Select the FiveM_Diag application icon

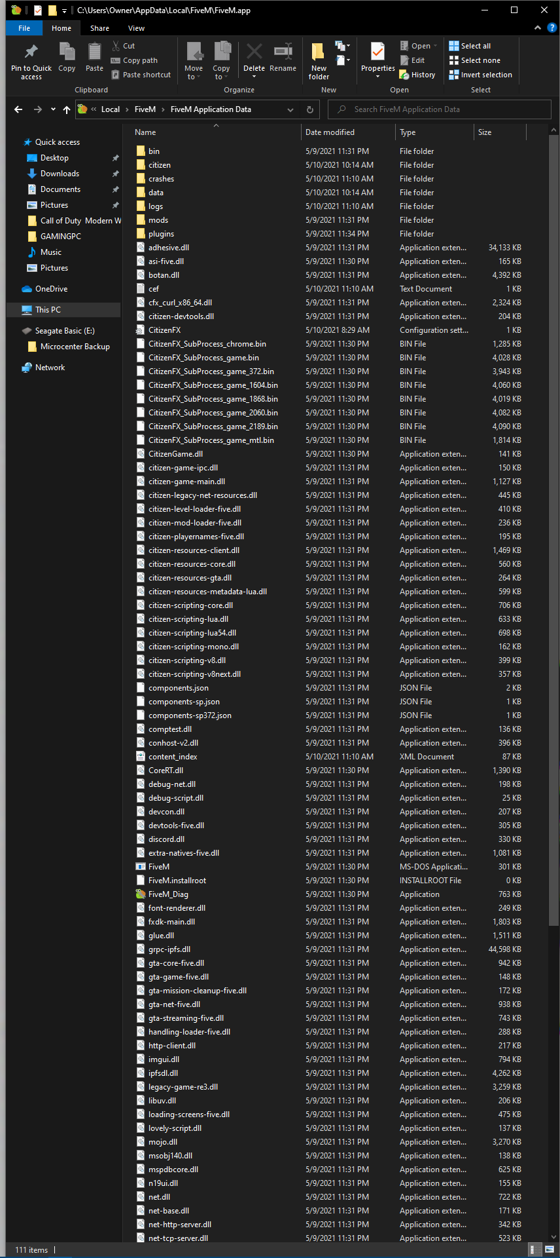click(x=141, y=894)
